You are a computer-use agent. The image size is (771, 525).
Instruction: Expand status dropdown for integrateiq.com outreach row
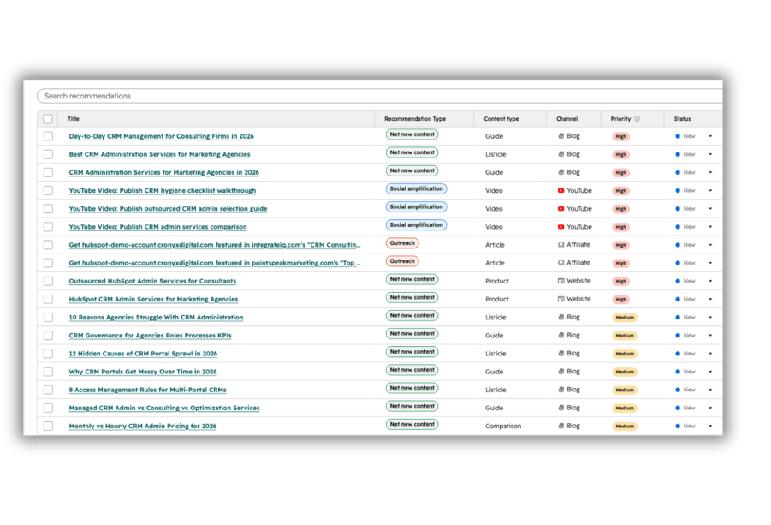click(710, 245)
